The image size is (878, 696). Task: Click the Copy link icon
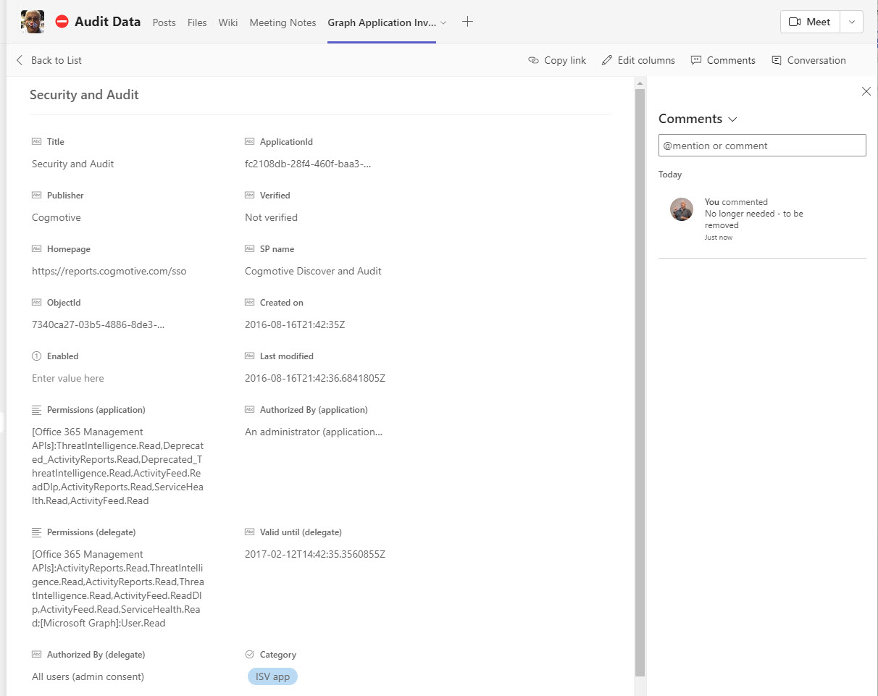(534, 60)
